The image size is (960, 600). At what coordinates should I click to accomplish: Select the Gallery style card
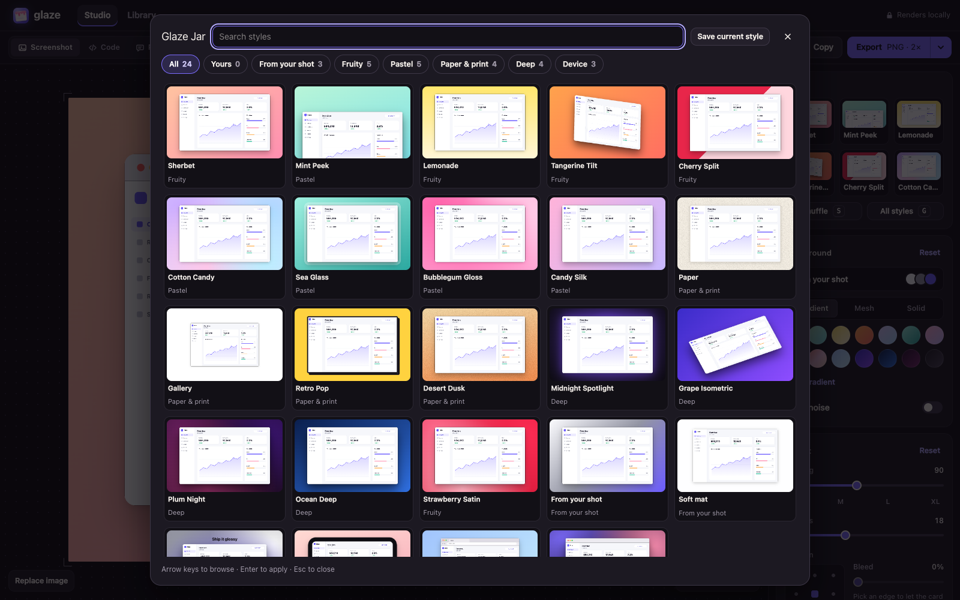(x=224, y=358)
